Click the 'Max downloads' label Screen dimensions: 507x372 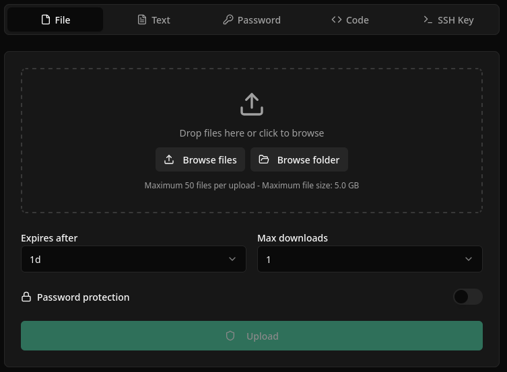click(x=293, y=238)
